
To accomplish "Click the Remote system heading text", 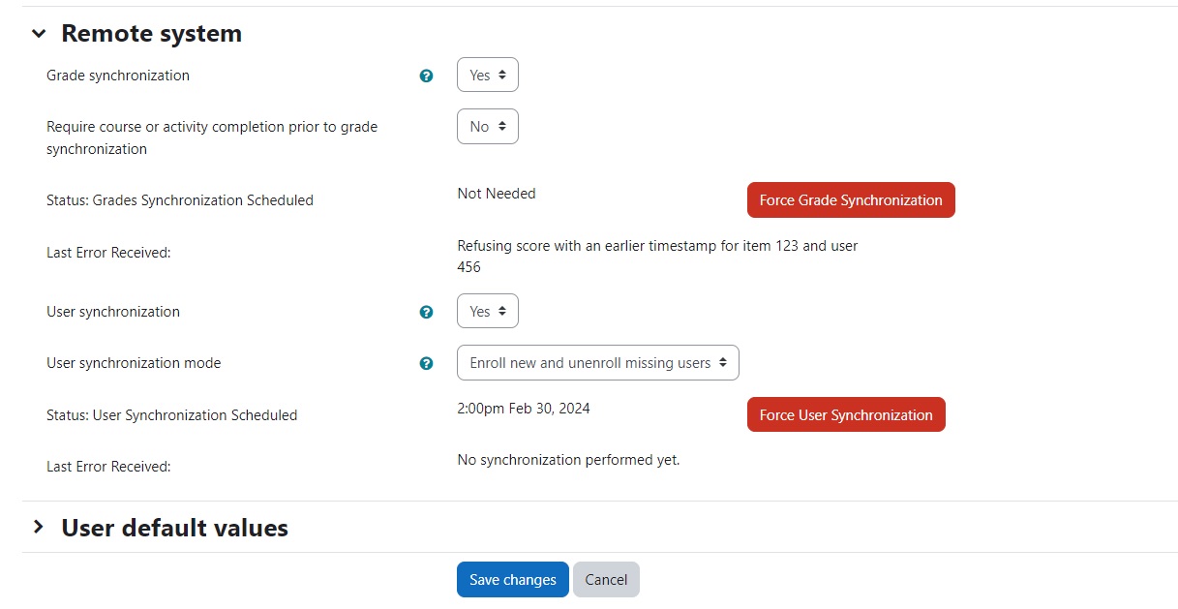I will pyautogui.click(x=152, y=33).
